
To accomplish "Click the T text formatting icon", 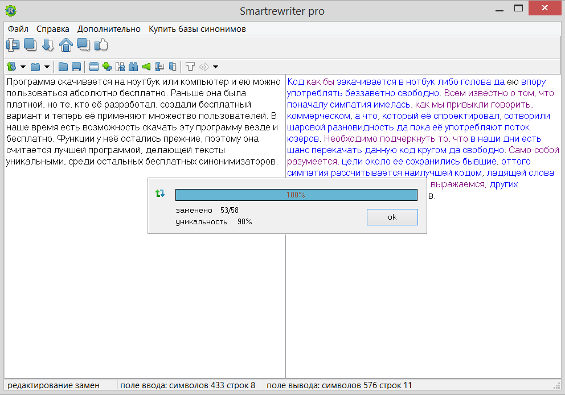I will pos(190,67).
